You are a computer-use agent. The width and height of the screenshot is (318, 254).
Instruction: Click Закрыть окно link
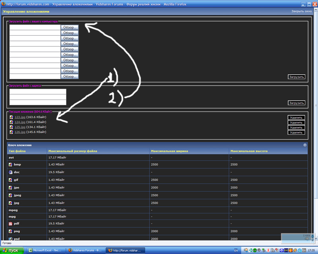click(301, 12)
